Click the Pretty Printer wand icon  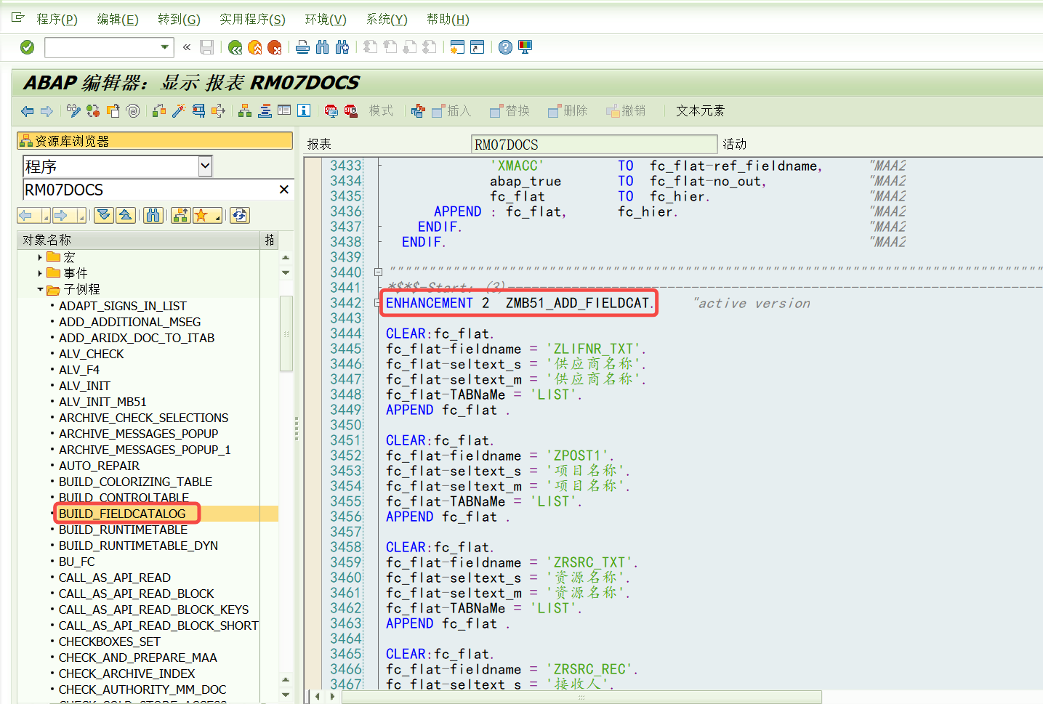pyautogui.click(x=179, y=110)
